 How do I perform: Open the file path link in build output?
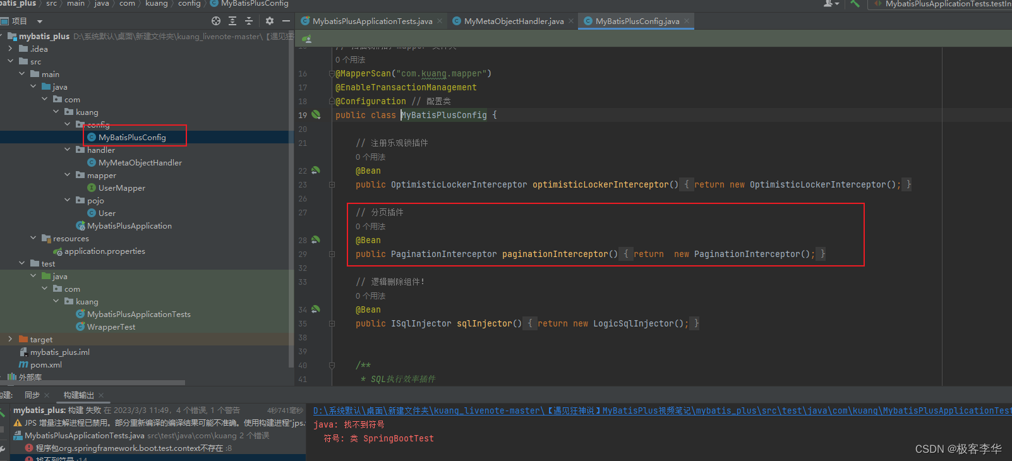point(663,410)
